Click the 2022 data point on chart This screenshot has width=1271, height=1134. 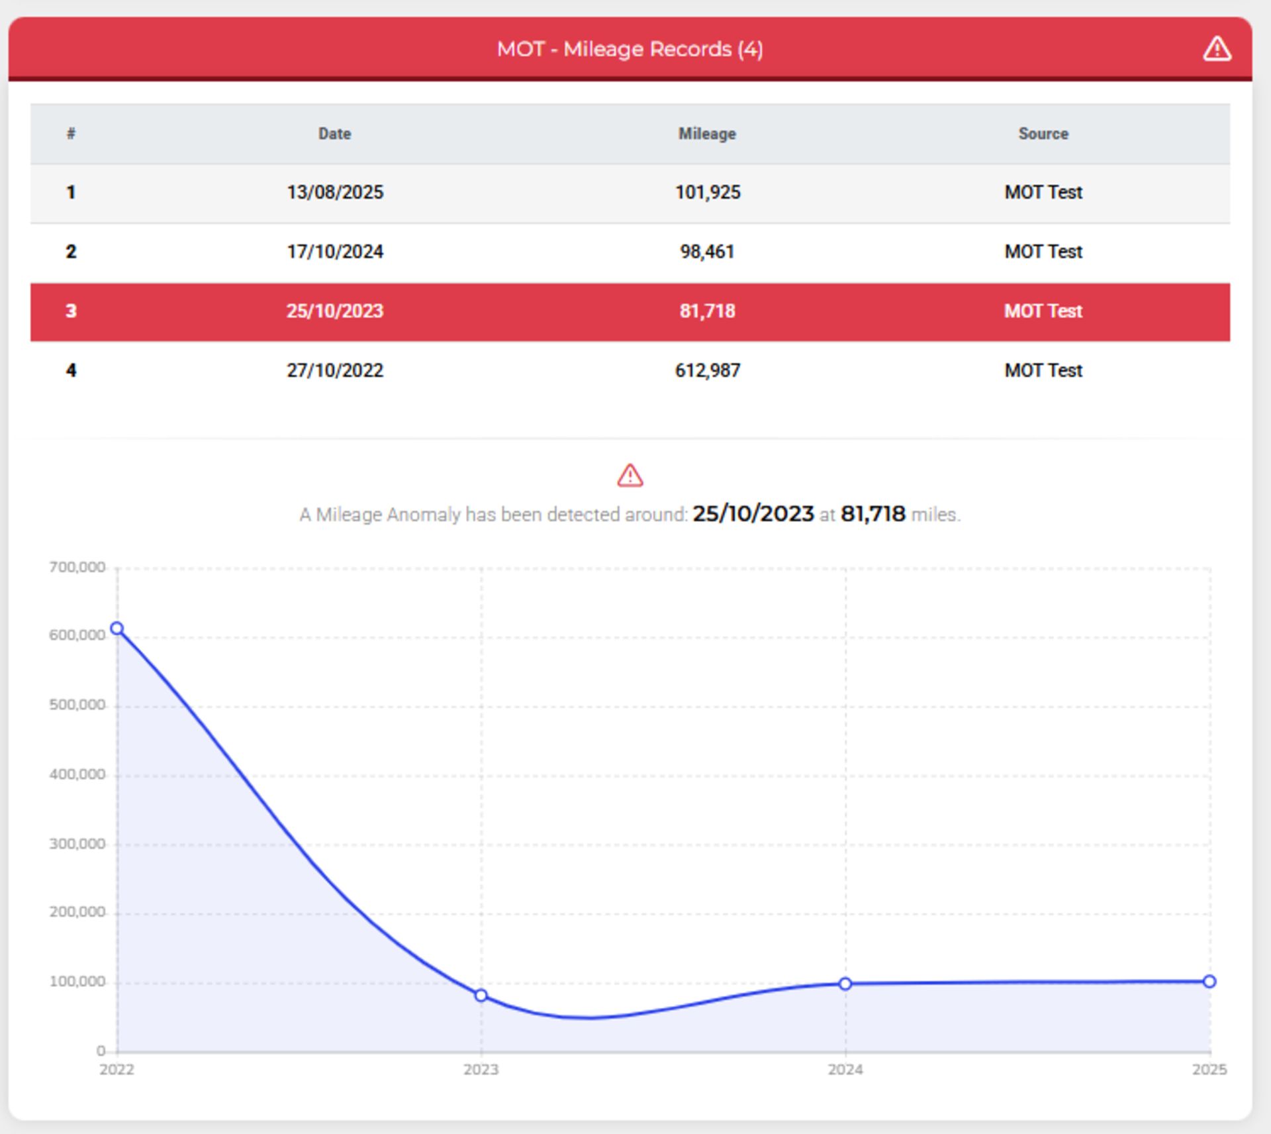(x=117, y=628)
